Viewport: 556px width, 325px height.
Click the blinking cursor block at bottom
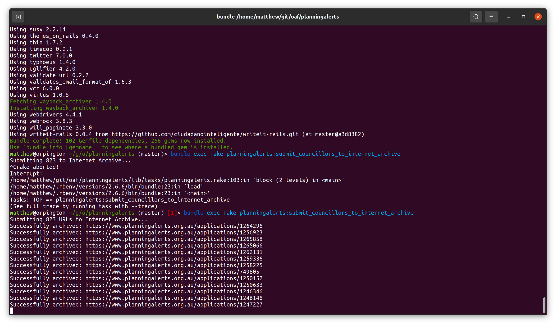11,311
